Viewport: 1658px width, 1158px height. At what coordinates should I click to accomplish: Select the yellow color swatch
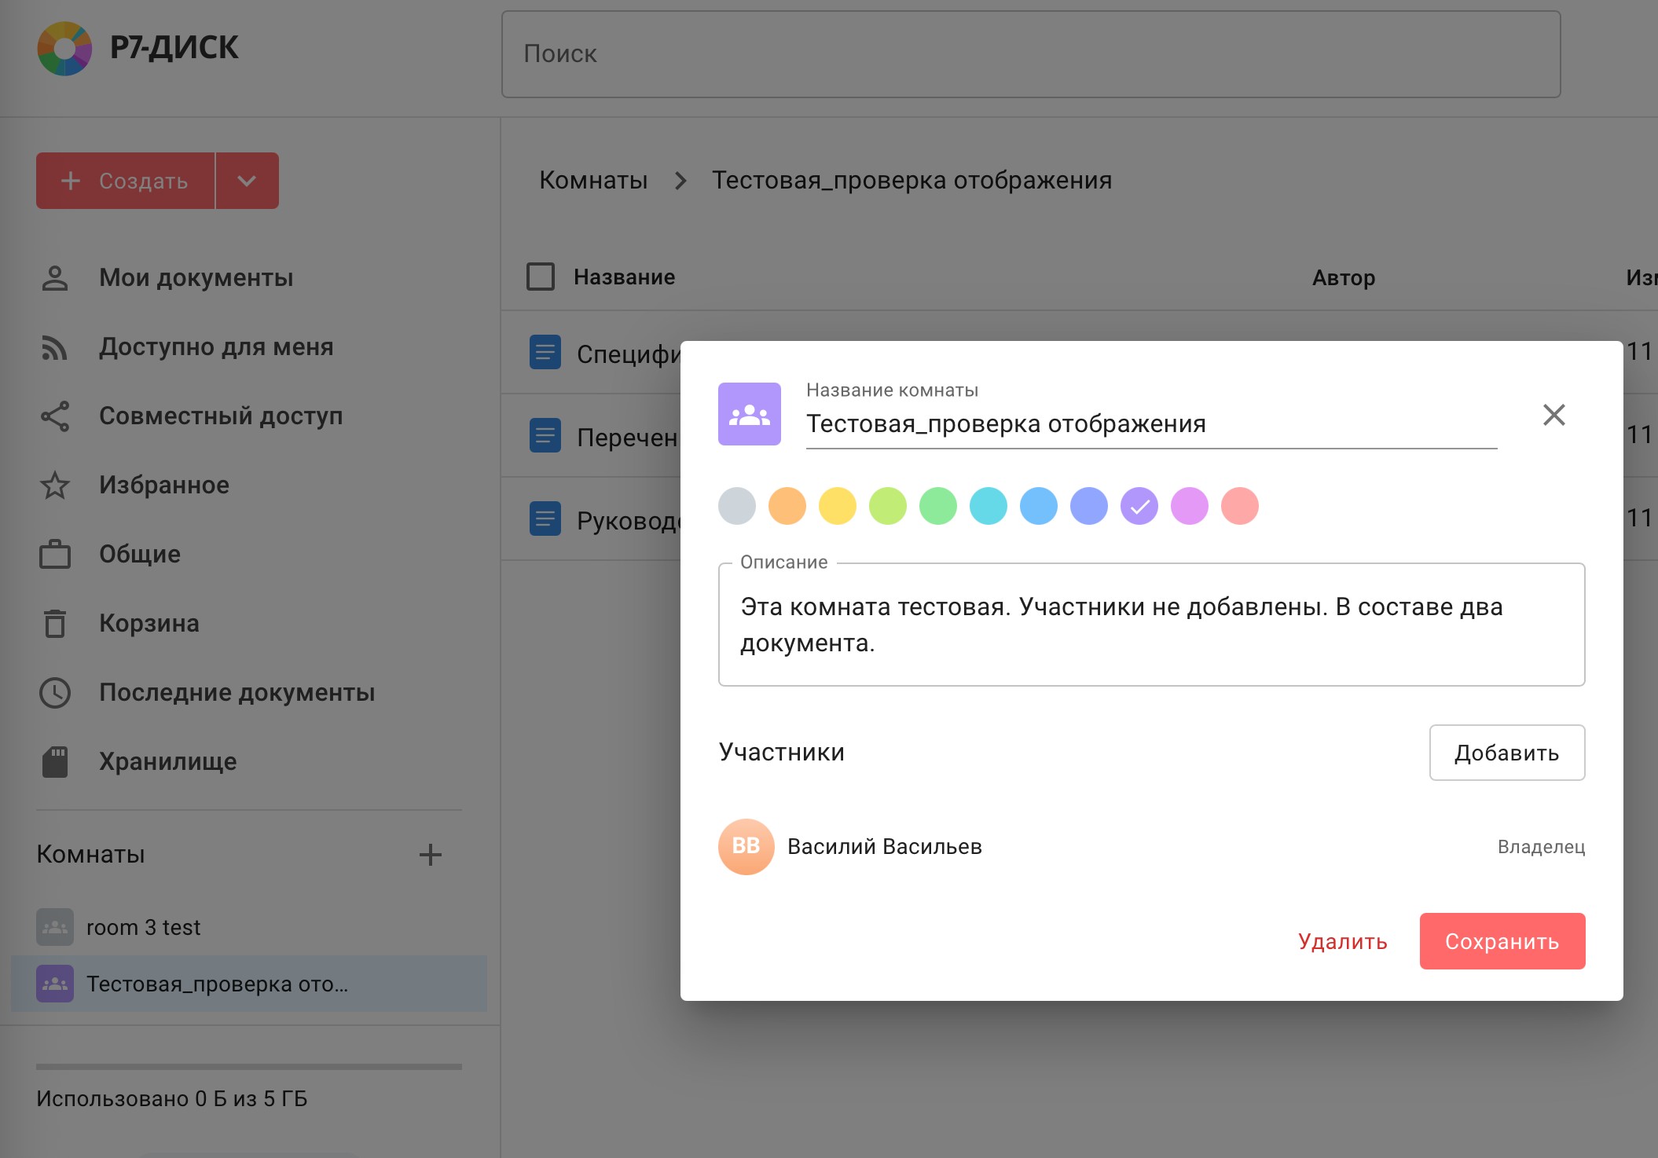pos(838,506)
